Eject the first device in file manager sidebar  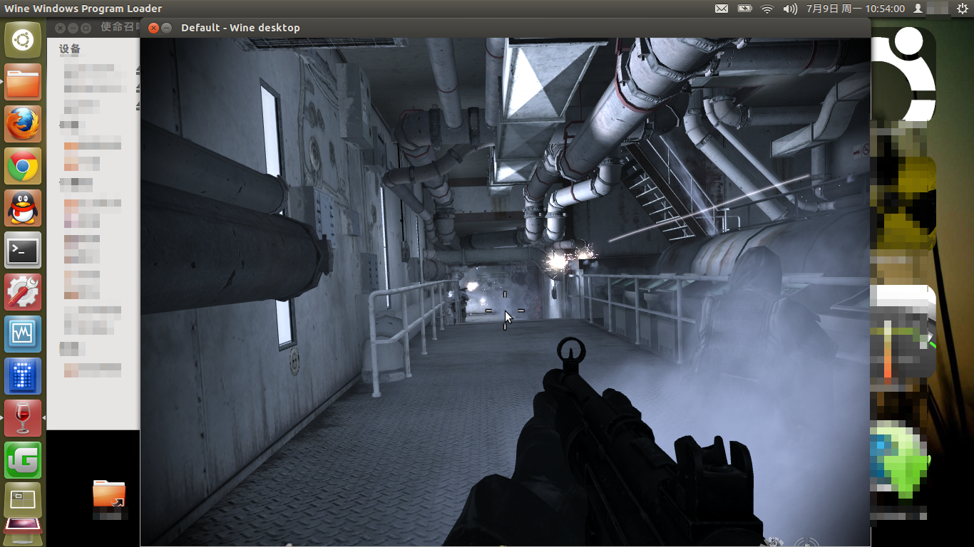138,70
